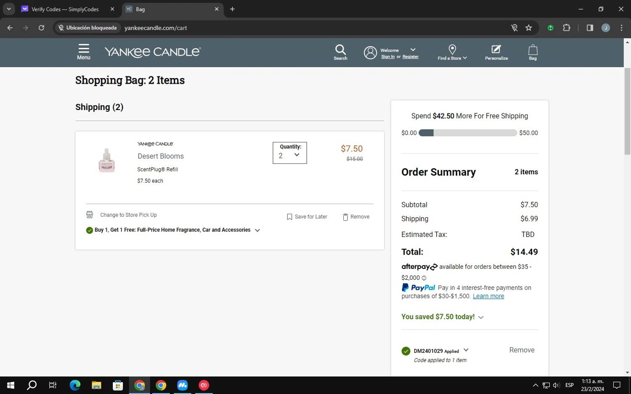Viewport: 631px width, 394px height.
Task: Click the Desert Blooms product thumbnail
Action: 107,160
